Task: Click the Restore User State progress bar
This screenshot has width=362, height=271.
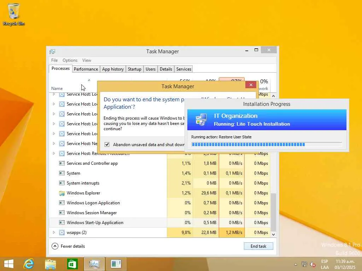Action: tap(267, 144)
